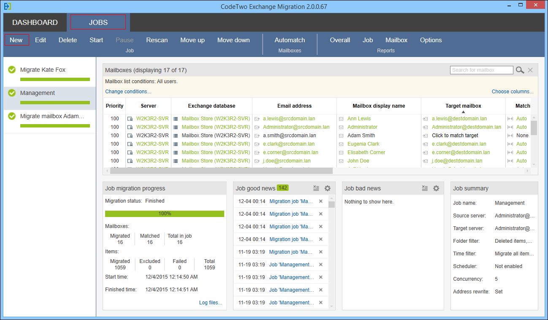Dismiss first Job 'Management...' news entry
This screenshot has height=320, width=548.
(321, 265)
